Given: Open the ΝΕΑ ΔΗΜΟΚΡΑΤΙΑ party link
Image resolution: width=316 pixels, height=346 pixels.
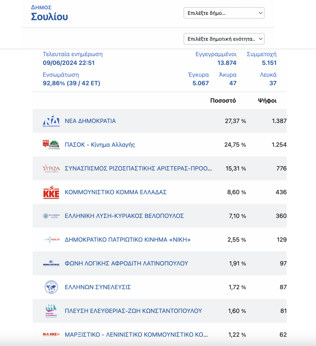Looking at the screenshot, I should coord(90,121).
